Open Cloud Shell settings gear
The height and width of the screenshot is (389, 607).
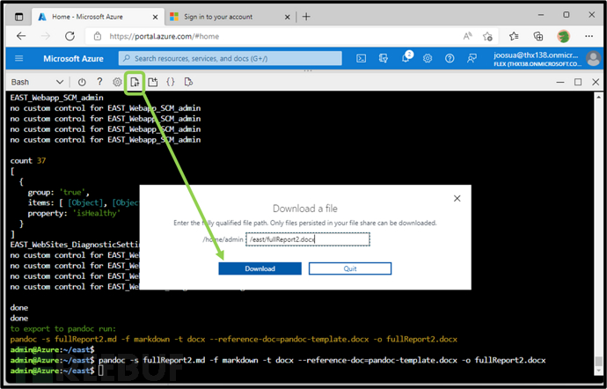point(117,82)
